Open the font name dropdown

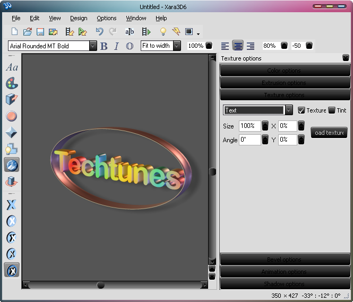(93, 46)
